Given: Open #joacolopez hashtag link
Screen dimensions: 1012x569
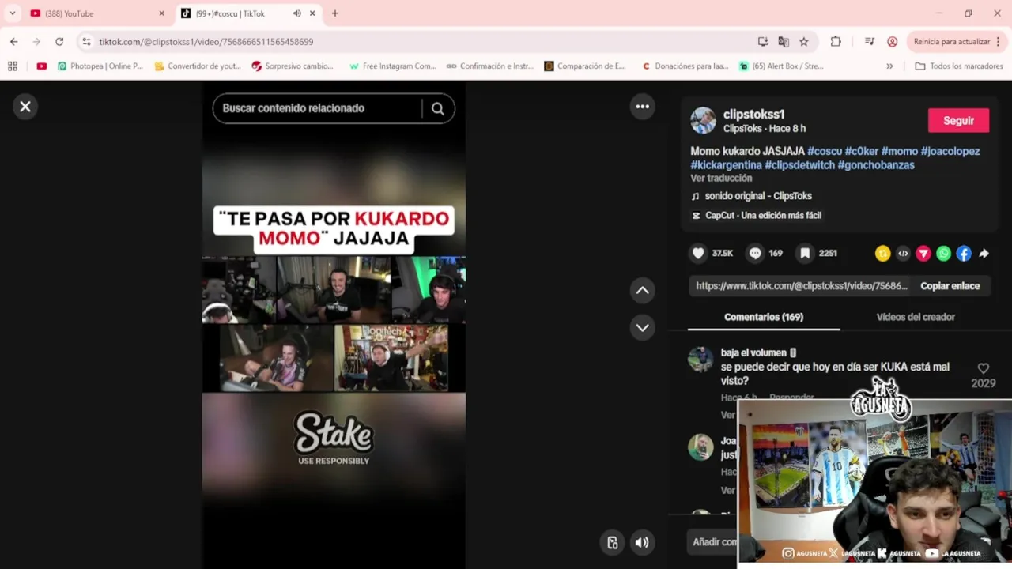Looking at the screenshot, I should [950, 151].
